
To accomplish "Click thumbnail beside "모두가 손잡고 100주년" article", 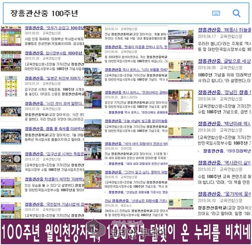I will click(11, 36).
